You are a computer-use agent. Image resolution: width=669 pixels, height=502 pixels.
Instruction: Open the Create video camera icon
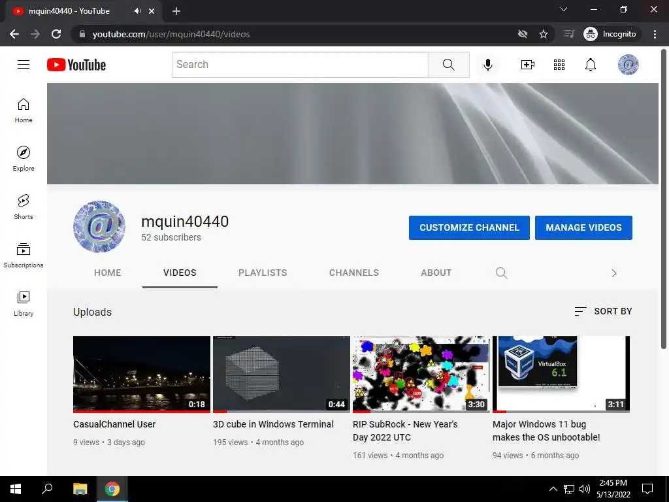point(528,65)
